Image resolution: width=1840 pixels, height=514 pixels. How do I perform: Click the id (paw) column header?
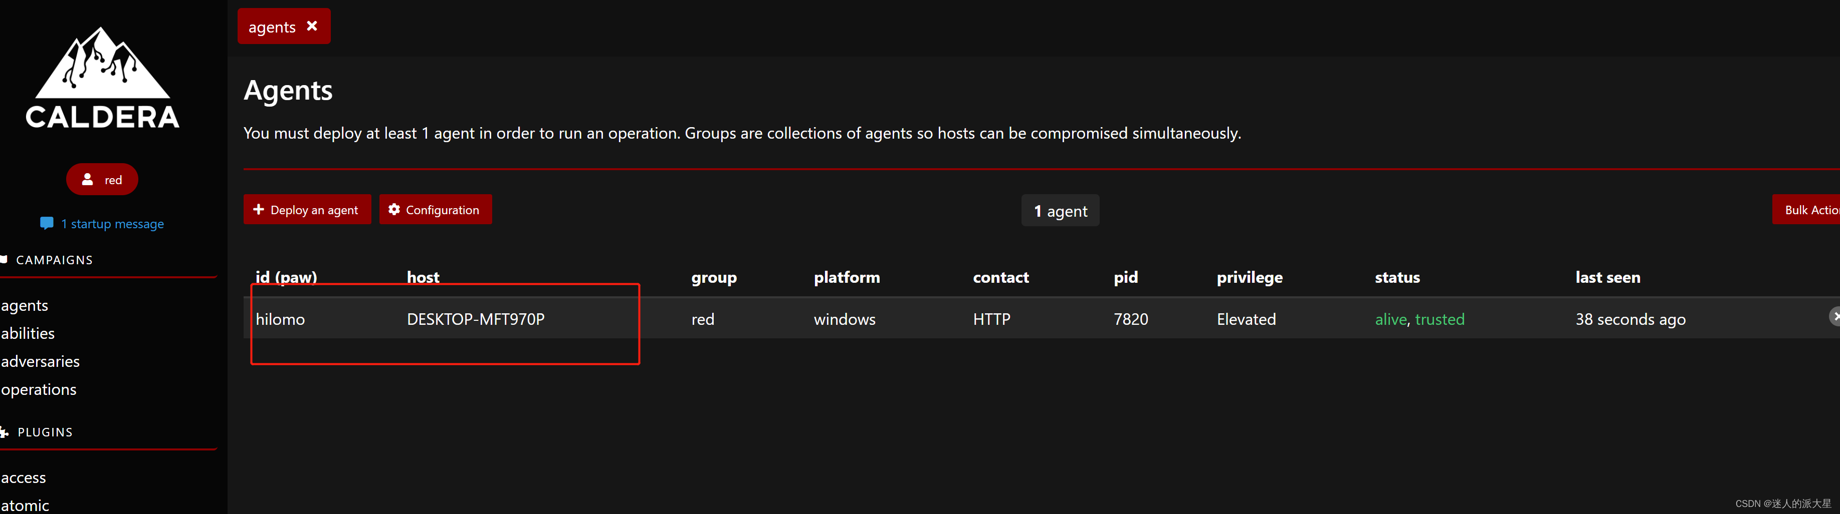286,277
